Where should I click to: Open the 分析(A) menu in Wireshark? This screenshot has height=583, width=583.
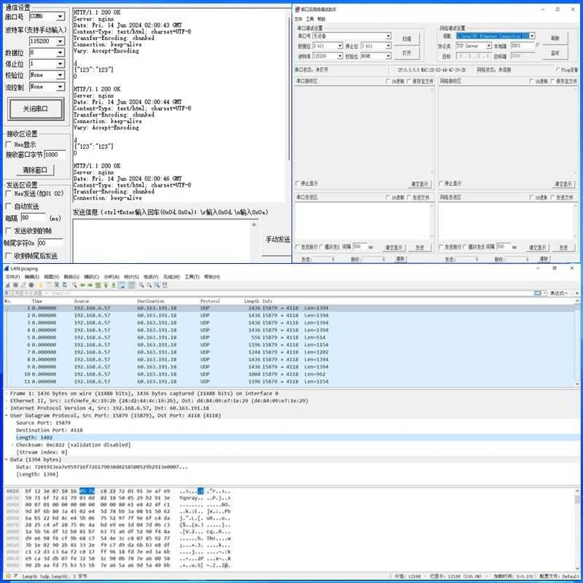pyautogui.click(x=111, y=277)
